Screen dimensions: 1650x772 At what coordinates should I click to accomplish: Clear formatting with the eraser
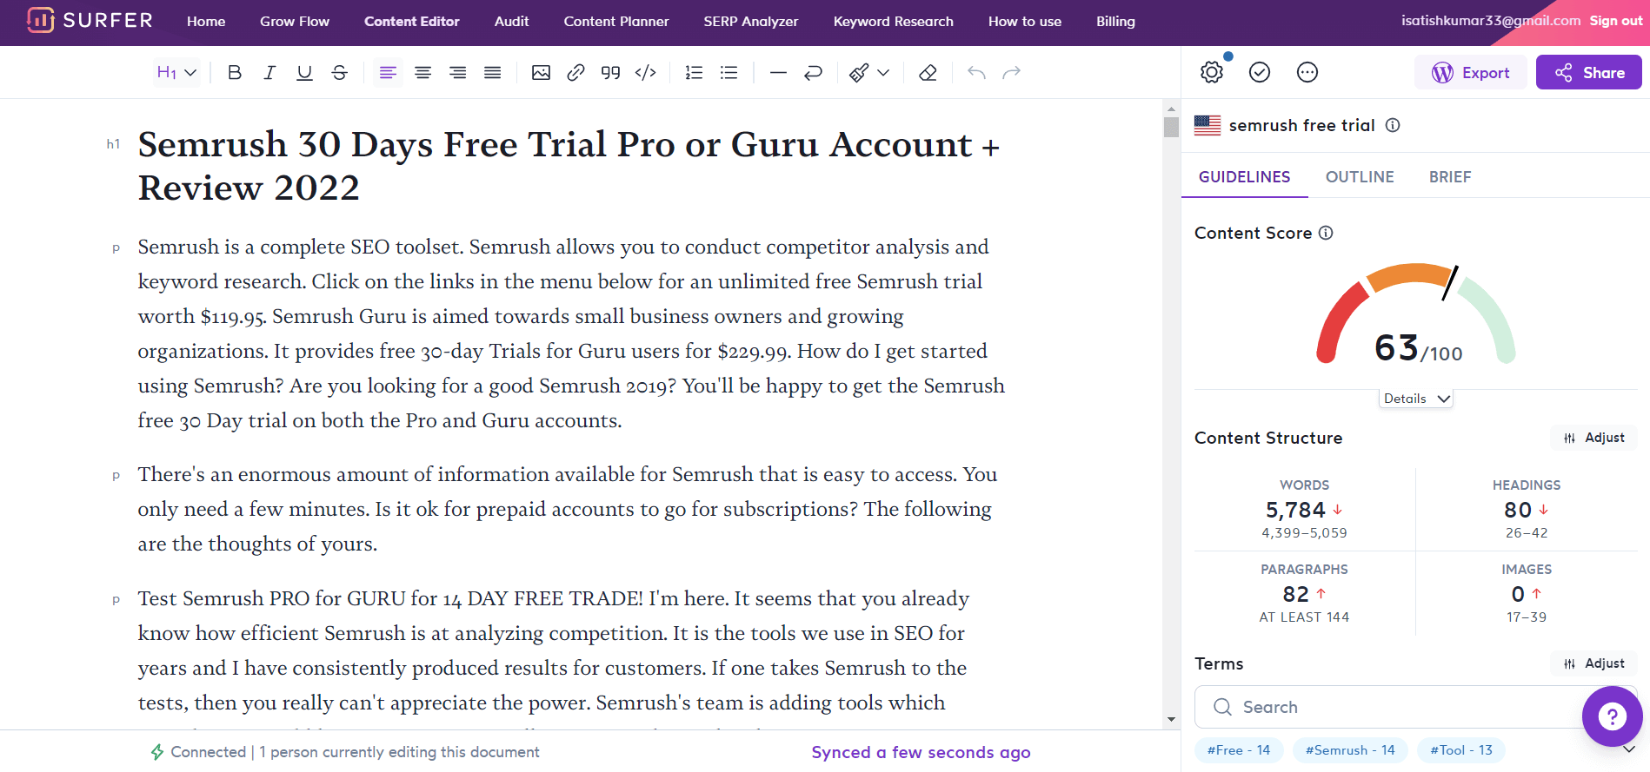(928, 73)
